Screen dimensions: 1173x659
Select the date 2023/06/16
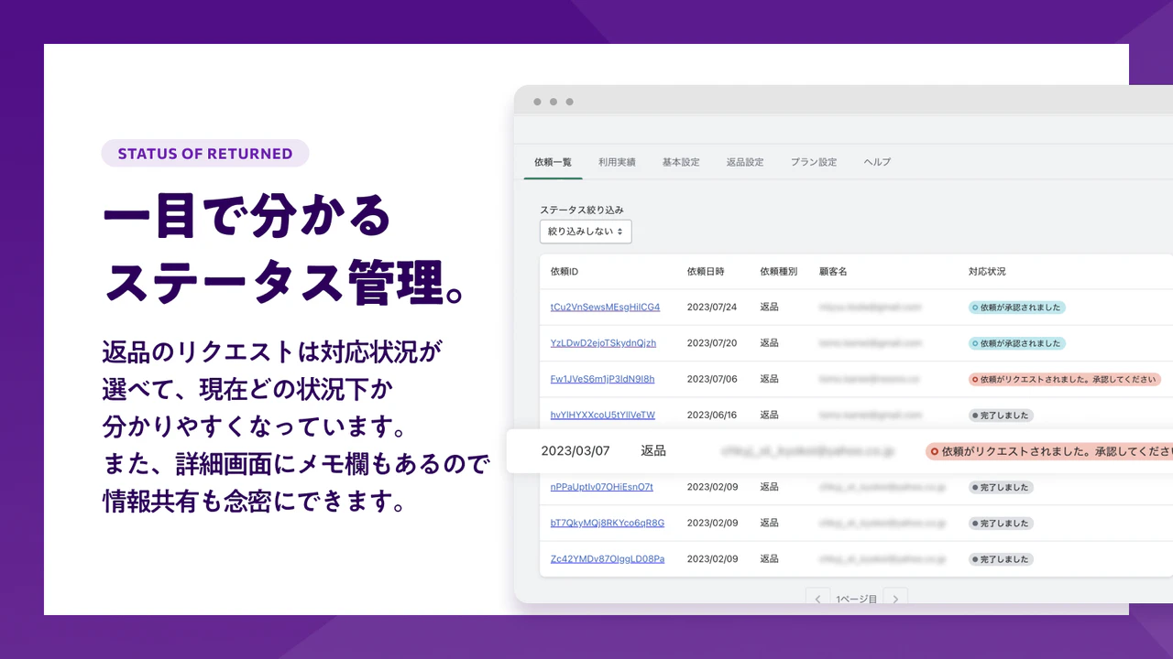[x=712, y=416]
